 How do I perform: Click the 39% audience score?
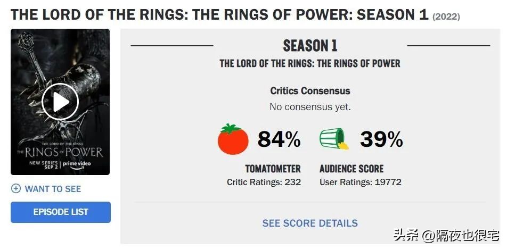point(381,139)
